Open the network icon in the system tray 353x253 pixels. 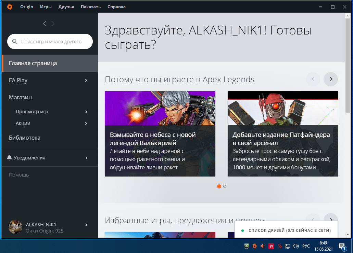[x=288, y=246]
